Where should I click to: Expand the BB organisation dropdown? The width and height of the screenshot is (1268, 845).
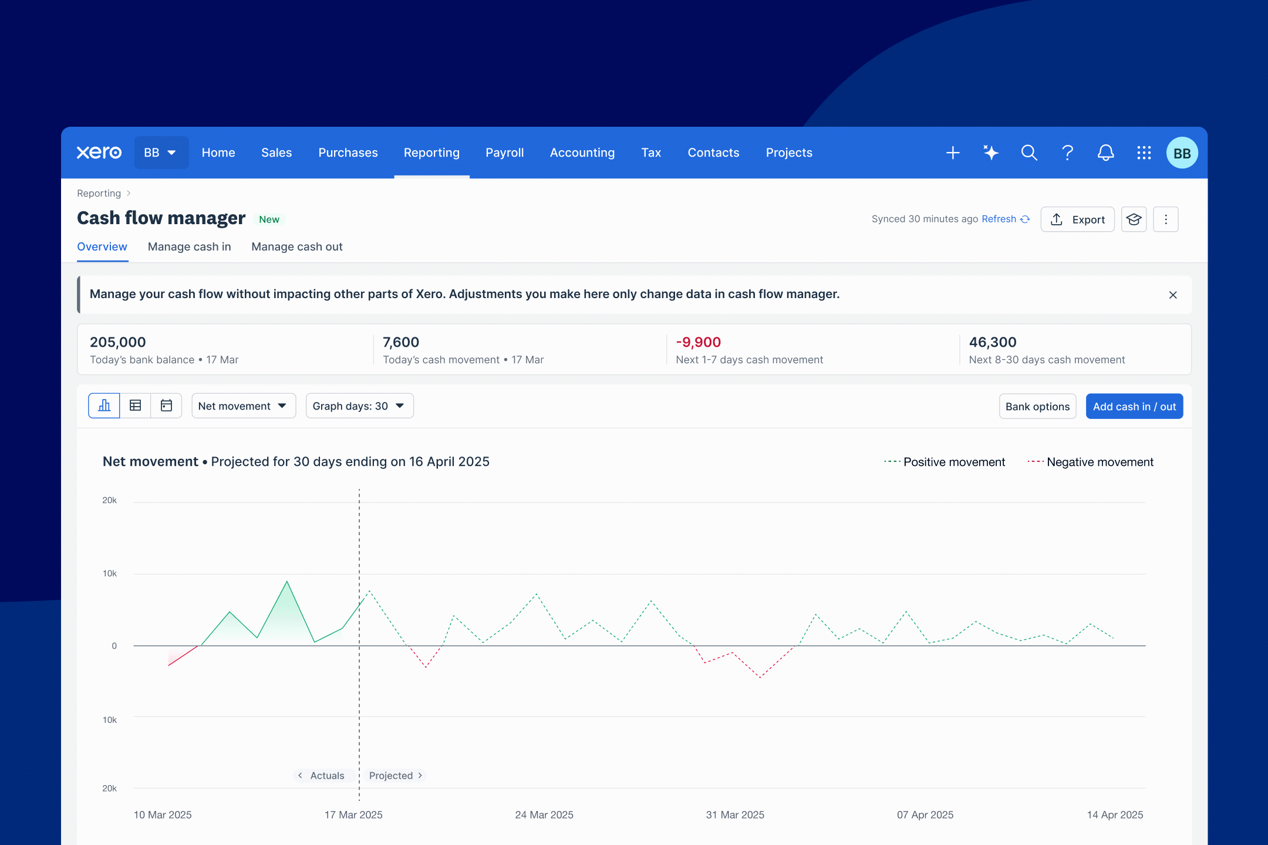(161, 153)
